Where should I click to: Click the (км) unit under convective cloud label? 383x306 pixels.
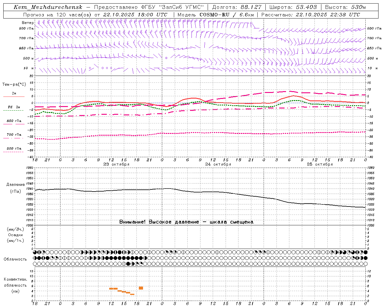pyautogui.click(x=15, y=291)
